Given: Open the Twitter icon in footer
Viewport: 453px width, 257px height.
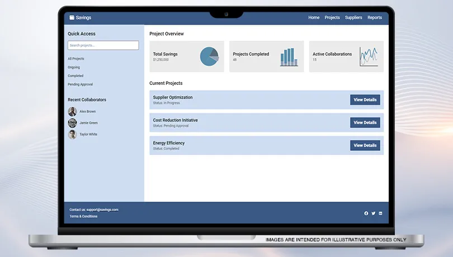Looking at the screenshot, I should [374, 213].
